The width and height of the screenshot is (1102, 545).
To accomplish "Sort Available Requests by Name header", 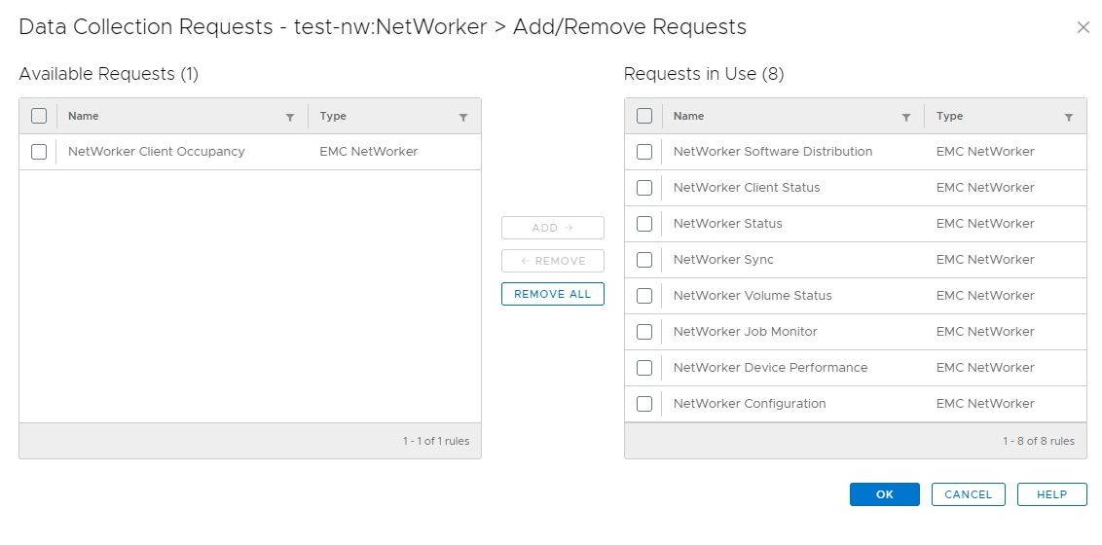I will coord(83,116).
